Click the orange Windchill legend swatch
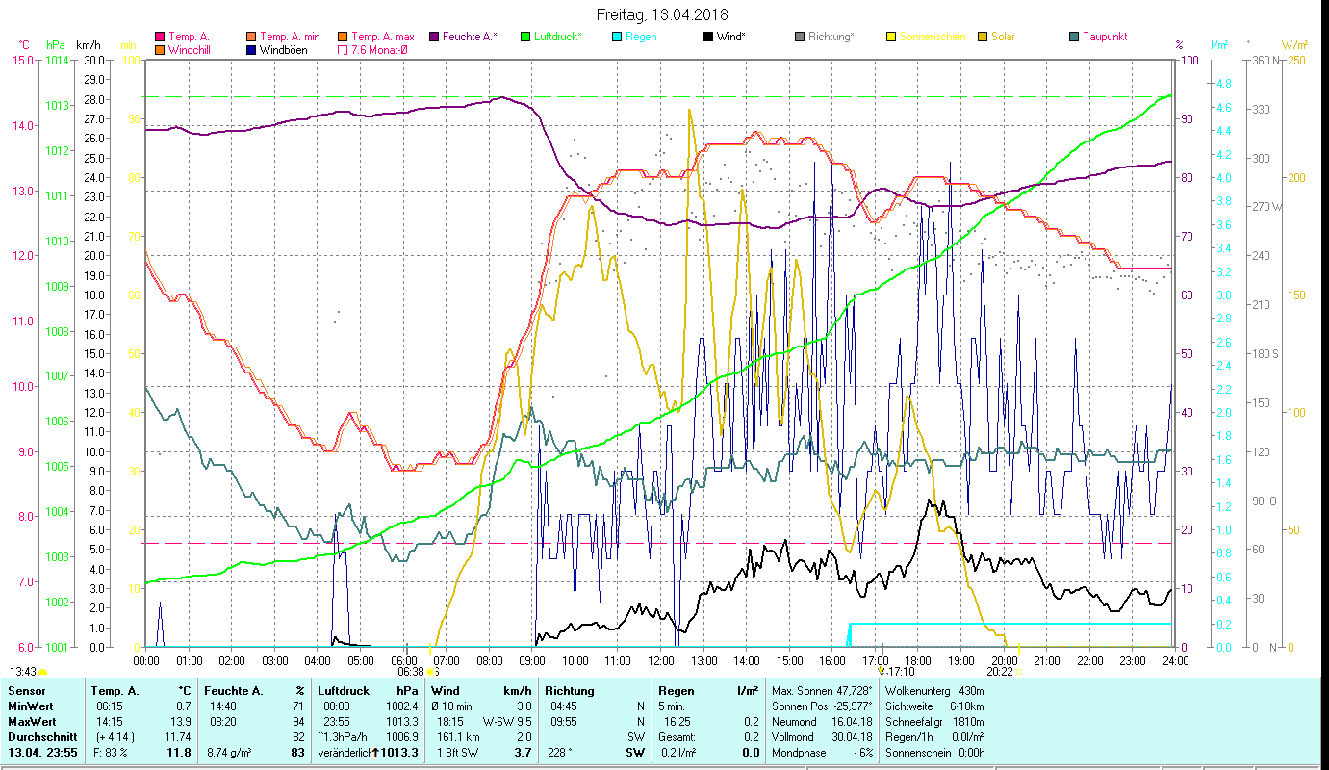Viewport: 1329px width, 770px height. [x=159, y=49]
